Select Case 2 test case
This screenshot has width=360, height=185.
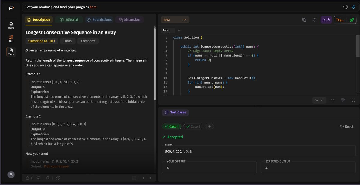[x=193, y=126]
